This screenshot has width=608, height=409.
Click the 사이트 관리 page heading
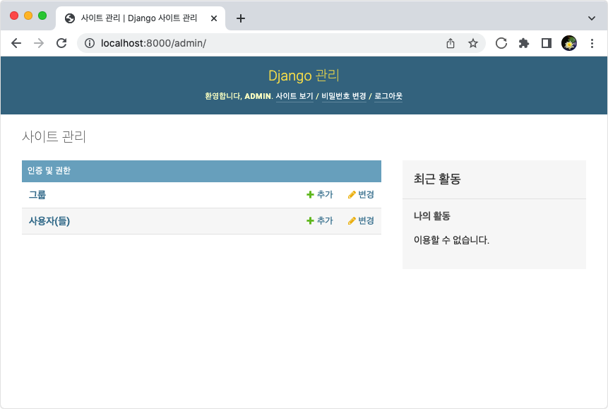tap(54, 136)
